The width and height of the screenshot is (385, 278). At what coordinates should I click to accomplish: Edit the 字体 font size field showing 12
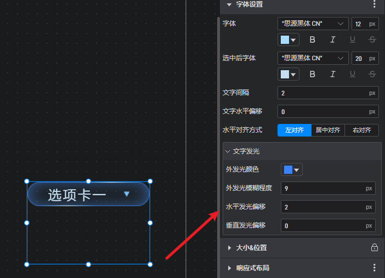(x=365, y=24)
